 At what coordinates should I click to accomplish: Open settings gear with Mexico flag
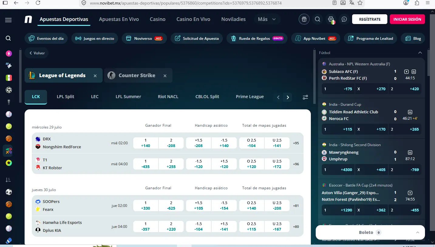pos(331,19)
